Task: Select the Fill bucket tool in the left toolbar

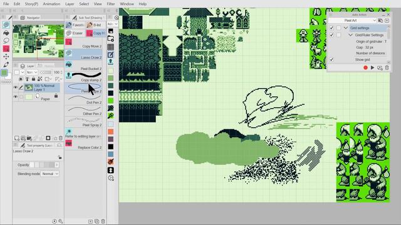Action: pos(6,33)
